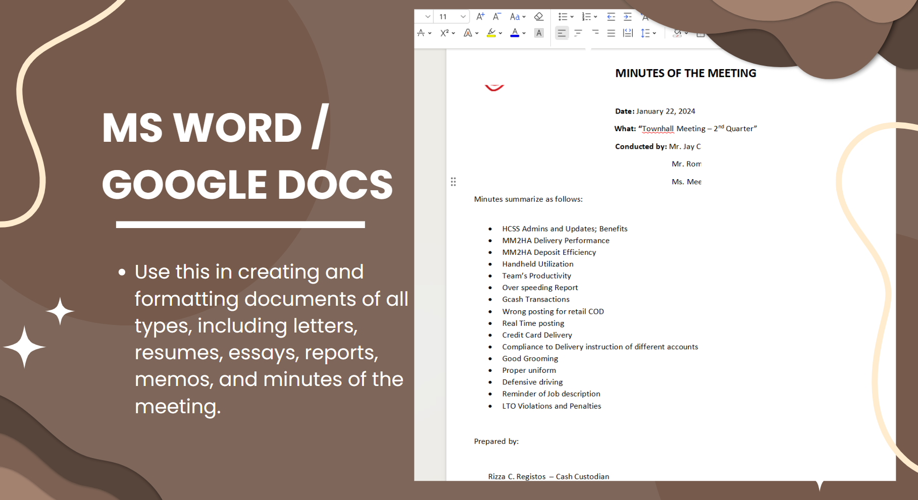This screenshot has height=500, width=918.
Task: Click bullet HCSS Admins and Updates; Benefits
Action: (565, 229)
